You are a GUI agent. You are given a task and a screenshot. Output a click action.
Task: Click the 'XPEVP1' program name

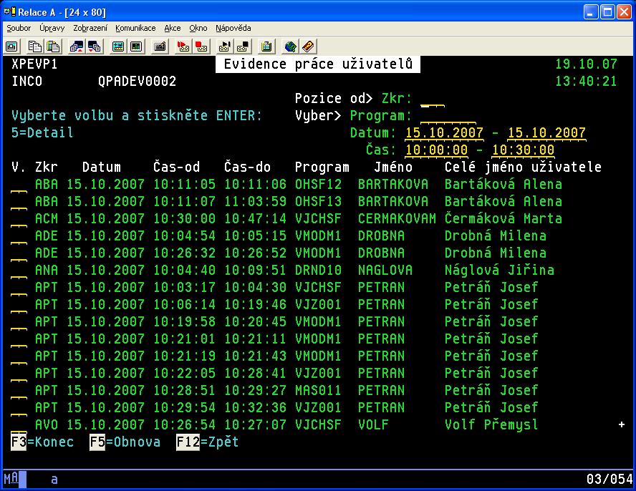point(34,64)
